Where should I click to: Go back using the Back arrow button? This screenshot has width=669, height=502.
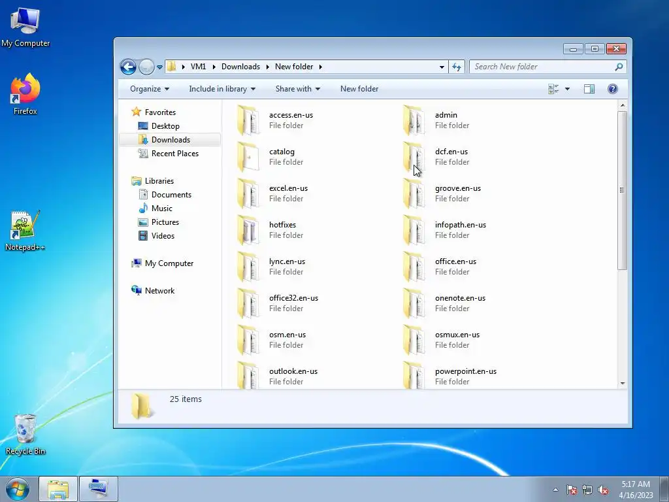128,67
